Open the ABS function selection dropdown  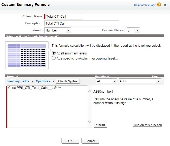[140, 81]
